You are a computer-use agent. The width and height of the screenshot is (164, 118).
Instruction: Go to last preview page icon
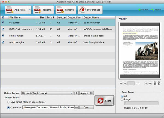click(x=150, y=83)
